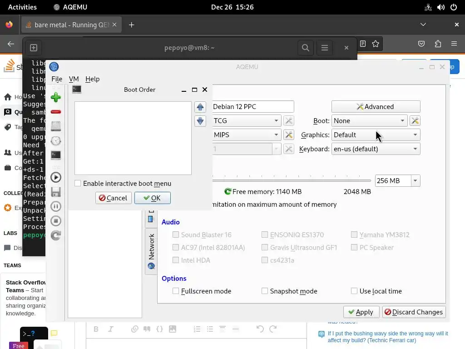Open the Graphics dropdown showing Default

[x=376, y=135]
